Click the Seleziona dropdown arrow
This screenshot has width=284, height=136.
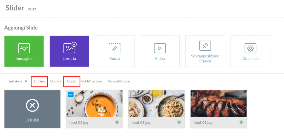click(26, 81)
